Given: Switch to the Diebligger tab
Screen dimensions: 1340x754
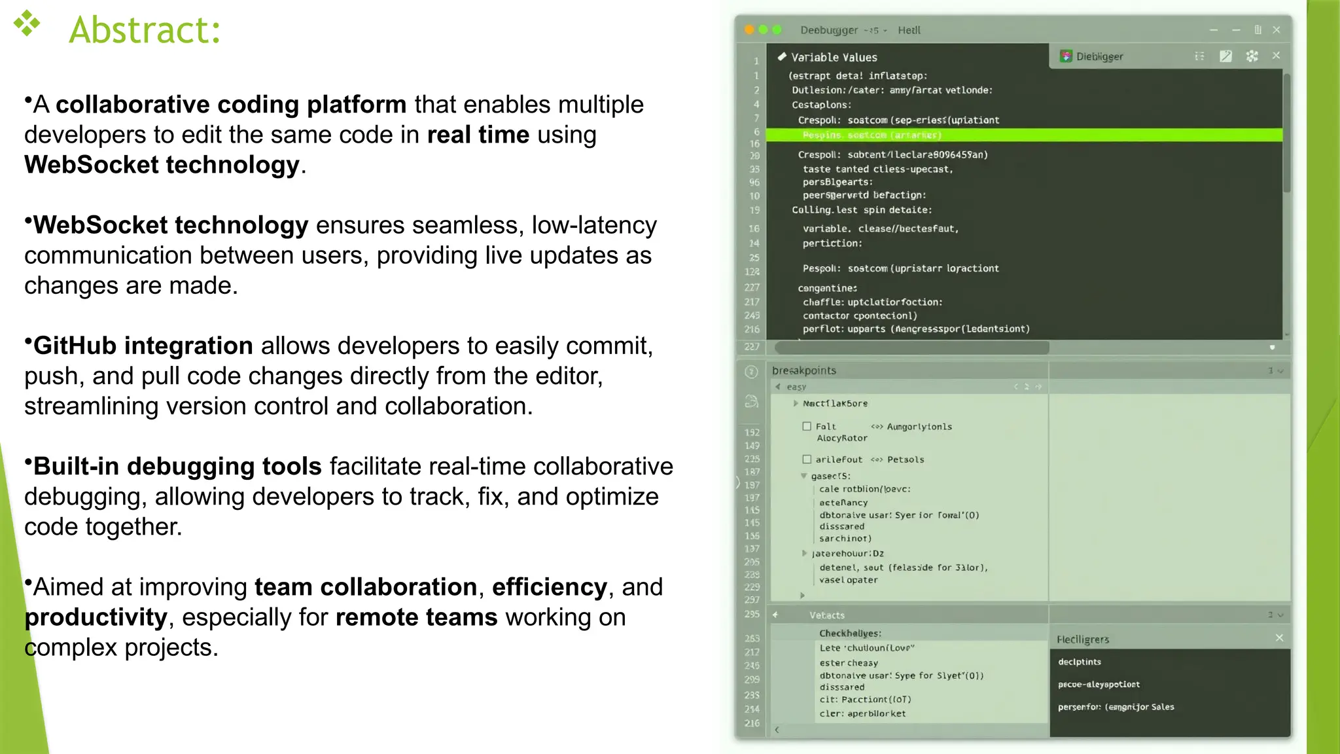Looking at the screenshot, I should [x=1099, y=57].
